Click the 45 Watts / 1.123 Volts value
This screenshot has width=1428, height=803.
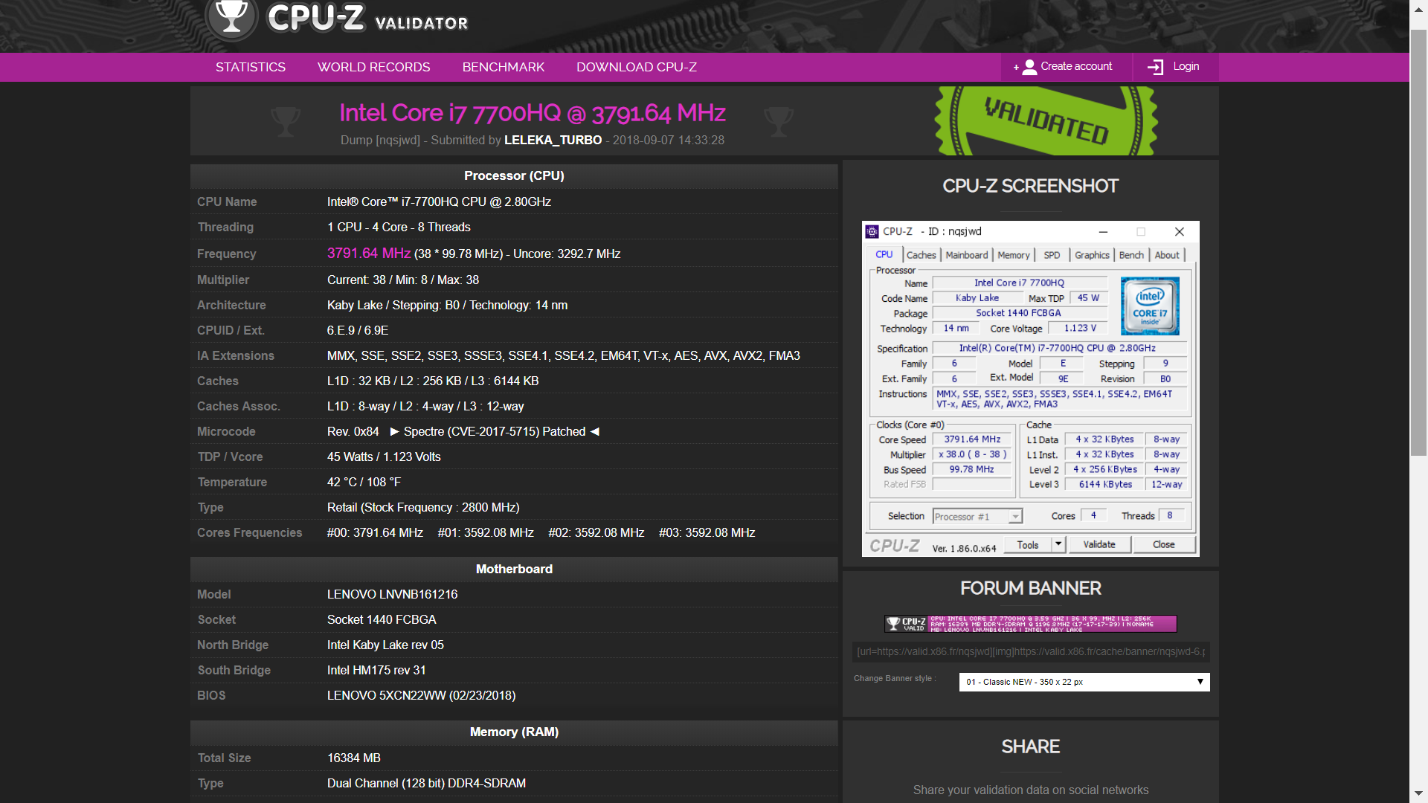(x=384, y=457)
